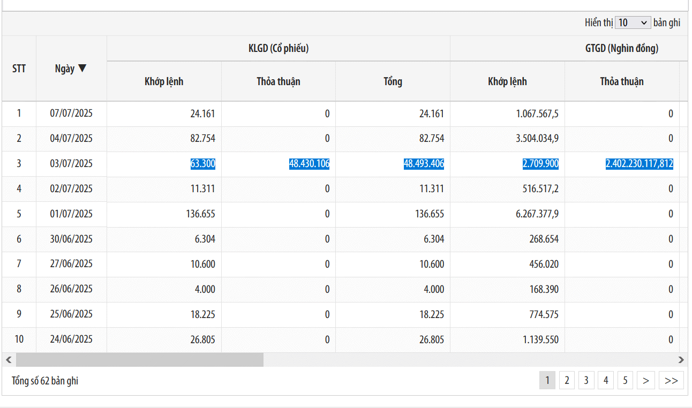Viewport: 692px width, 408px height.
Task: Jump to last page button
Action: click(671, 381)
